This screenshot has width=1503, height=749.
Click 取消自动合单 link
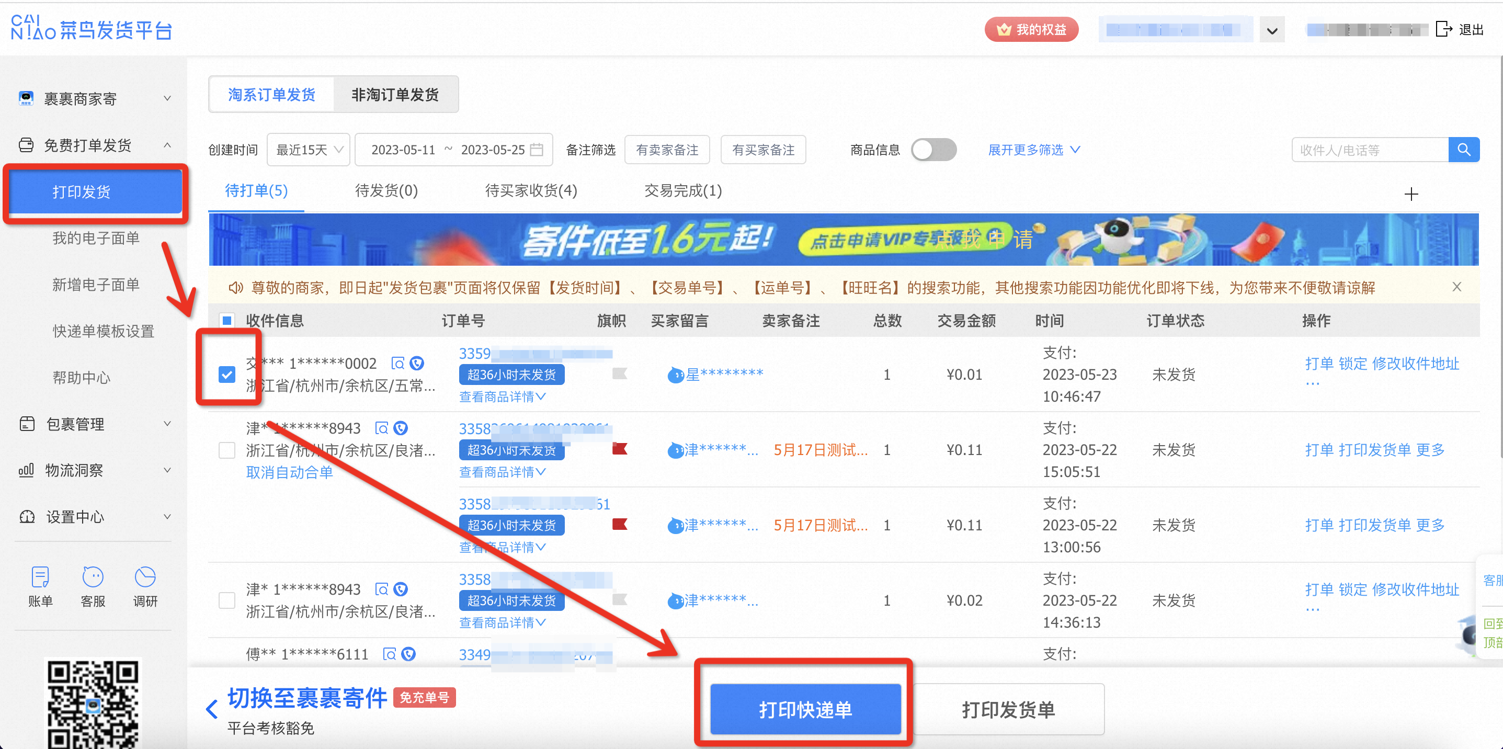[x=289, y=472]
